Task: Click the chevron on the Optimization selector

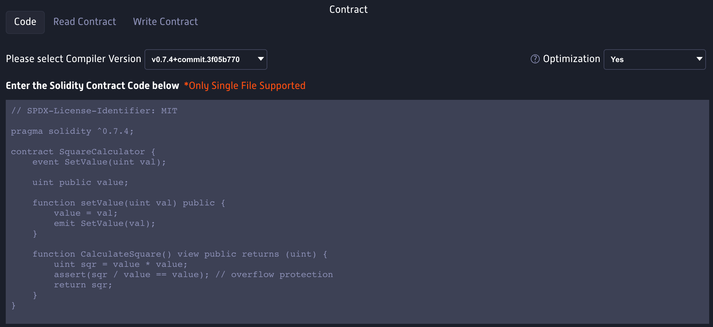Action: click(x=699, y=59)
